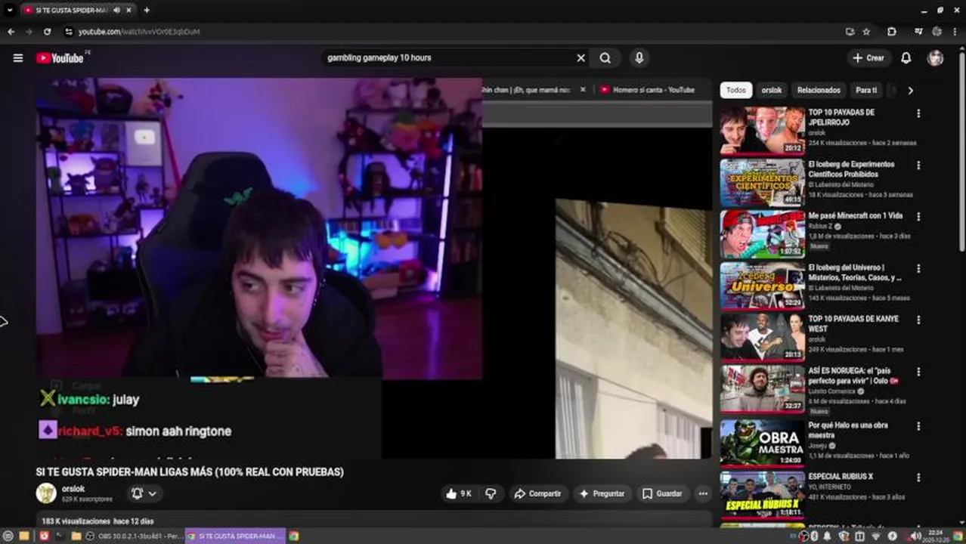Open the notification bell dropdown for orslok

pyautogui.click(x=144, y=493)
